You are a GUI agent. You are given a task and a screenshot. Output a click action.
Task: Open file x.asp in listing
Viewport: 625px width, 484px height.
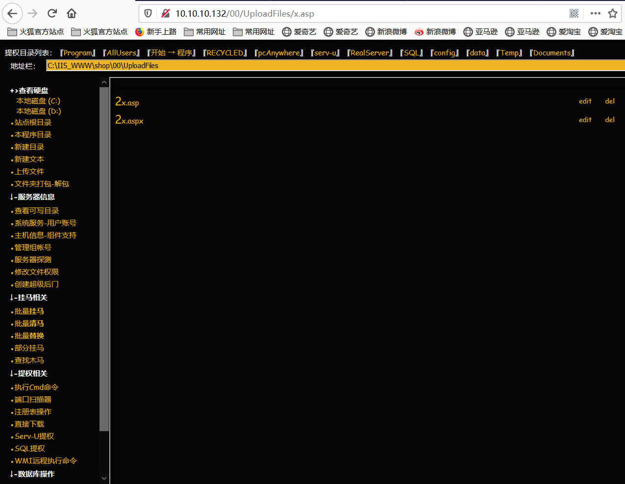click(x=127, y=102)
